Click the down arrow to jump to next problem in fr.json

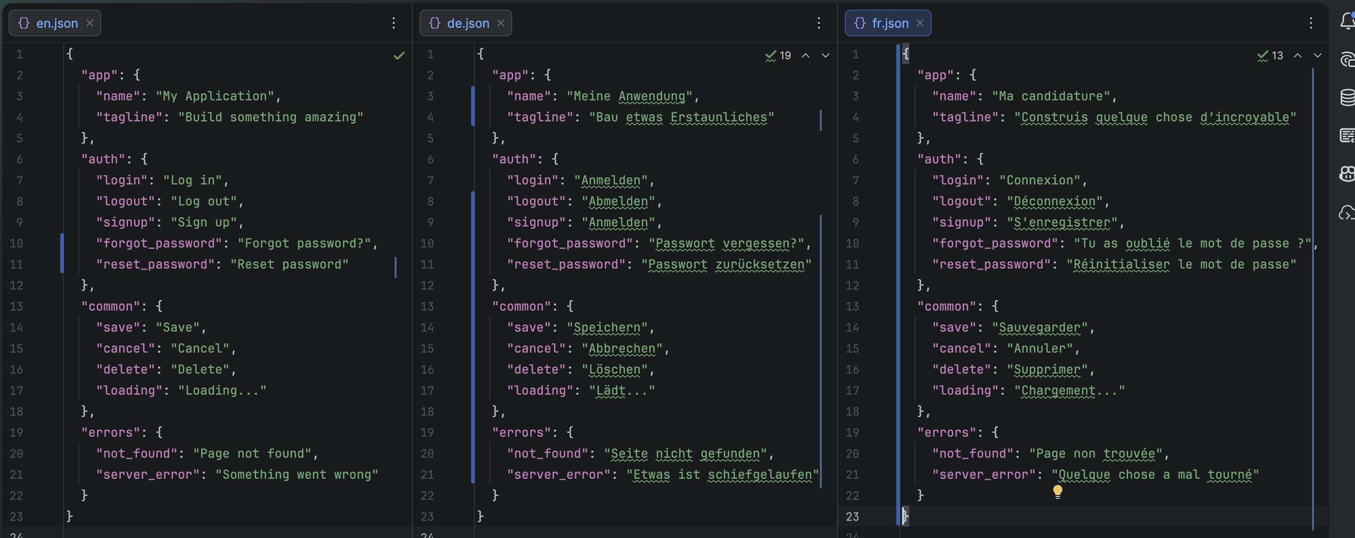[x=1317, y=55]
